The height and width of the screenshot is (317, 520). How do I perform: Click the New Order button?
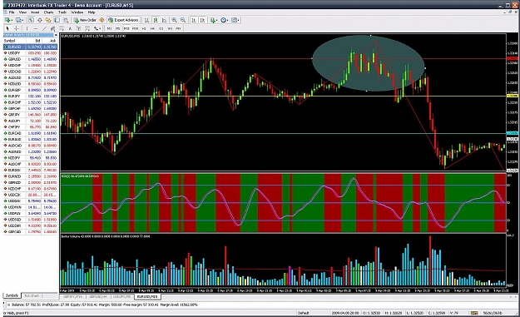click(85, 20)
